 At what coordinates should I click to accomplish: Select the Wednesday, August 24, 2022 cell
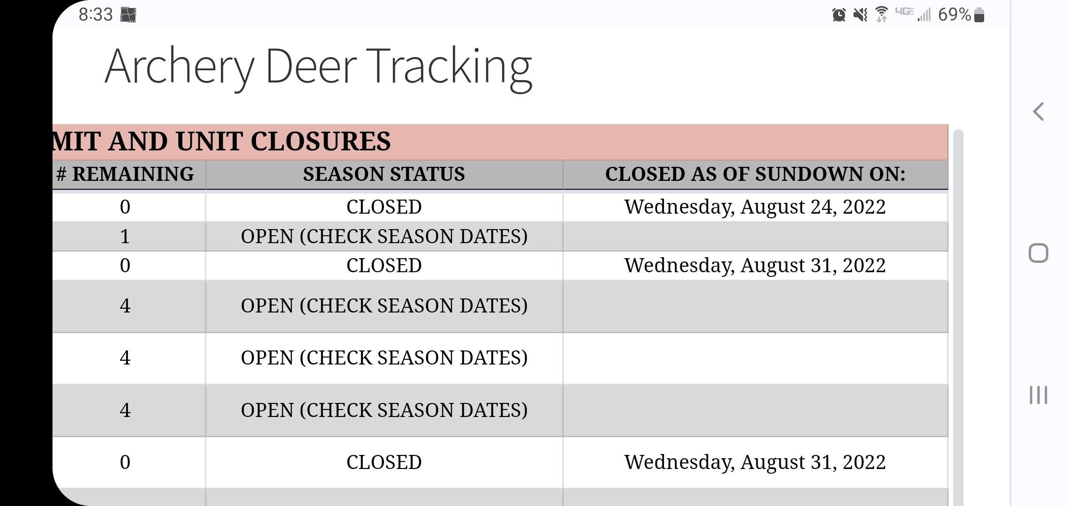click(x=755, y=207)
